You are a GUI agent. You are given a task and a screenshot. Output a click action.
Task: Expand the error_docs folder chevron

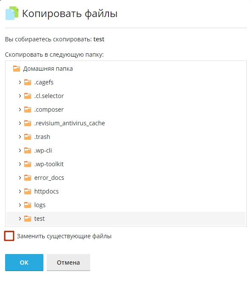[x=20, y=178]
